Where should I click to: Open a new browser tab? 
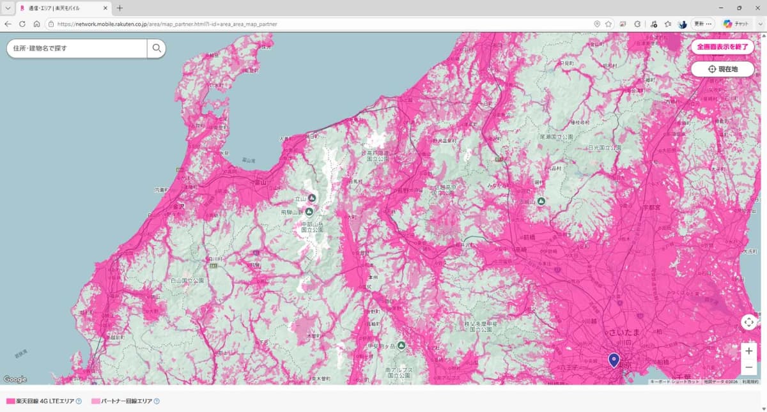point(120,8)
